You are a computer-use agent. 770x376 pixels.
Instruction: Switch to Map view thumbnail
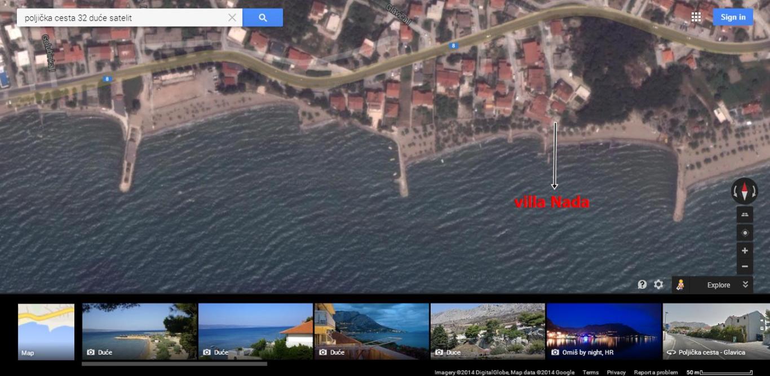tap(46, 331)
